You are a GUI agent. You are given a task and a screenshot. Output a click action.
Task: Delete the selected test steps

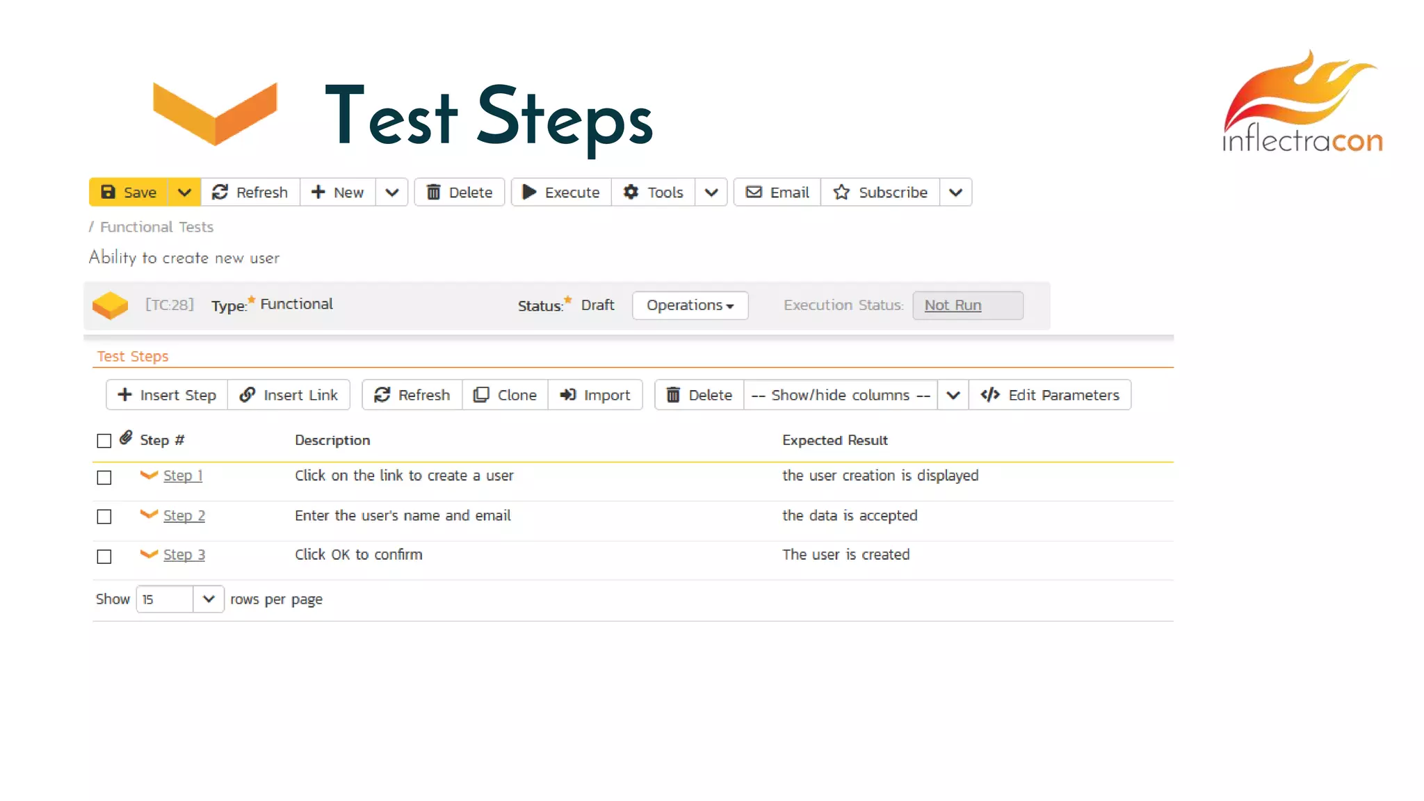(699, 395)
